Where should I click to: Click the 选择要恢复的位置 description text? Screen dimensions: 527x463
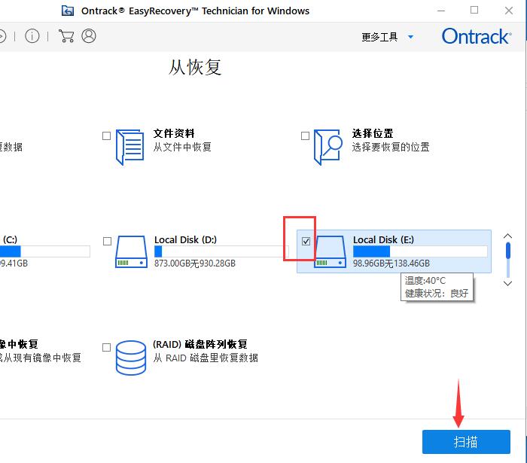coord(391,147)
